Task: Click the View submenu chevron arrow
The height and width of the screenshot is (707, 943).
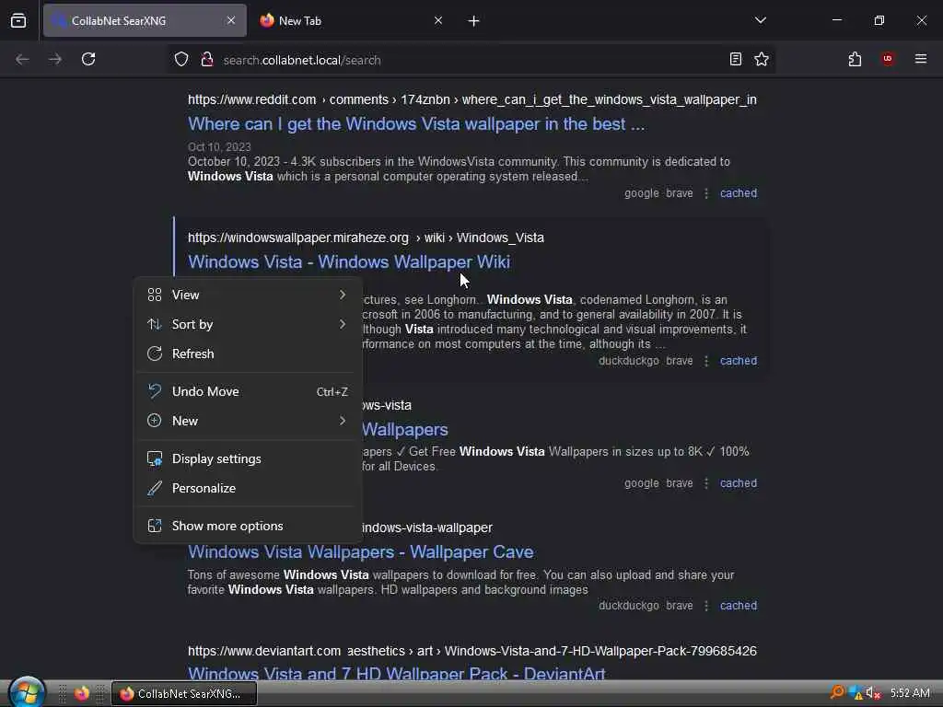Action: tap(343, 295)
